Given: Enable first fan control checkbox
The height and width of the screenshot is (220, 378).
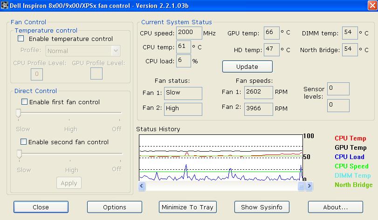Looking at the screenshot, I should click(x=24, y=102).
